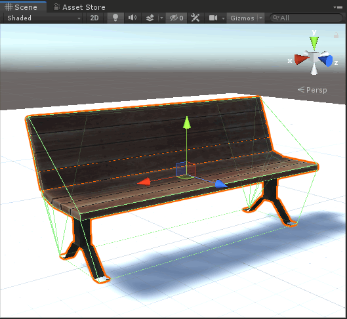Viewport: 347px width, 319px height.
Task: Open the Shaded draw mode dropdown
Action: click(43, 18)
